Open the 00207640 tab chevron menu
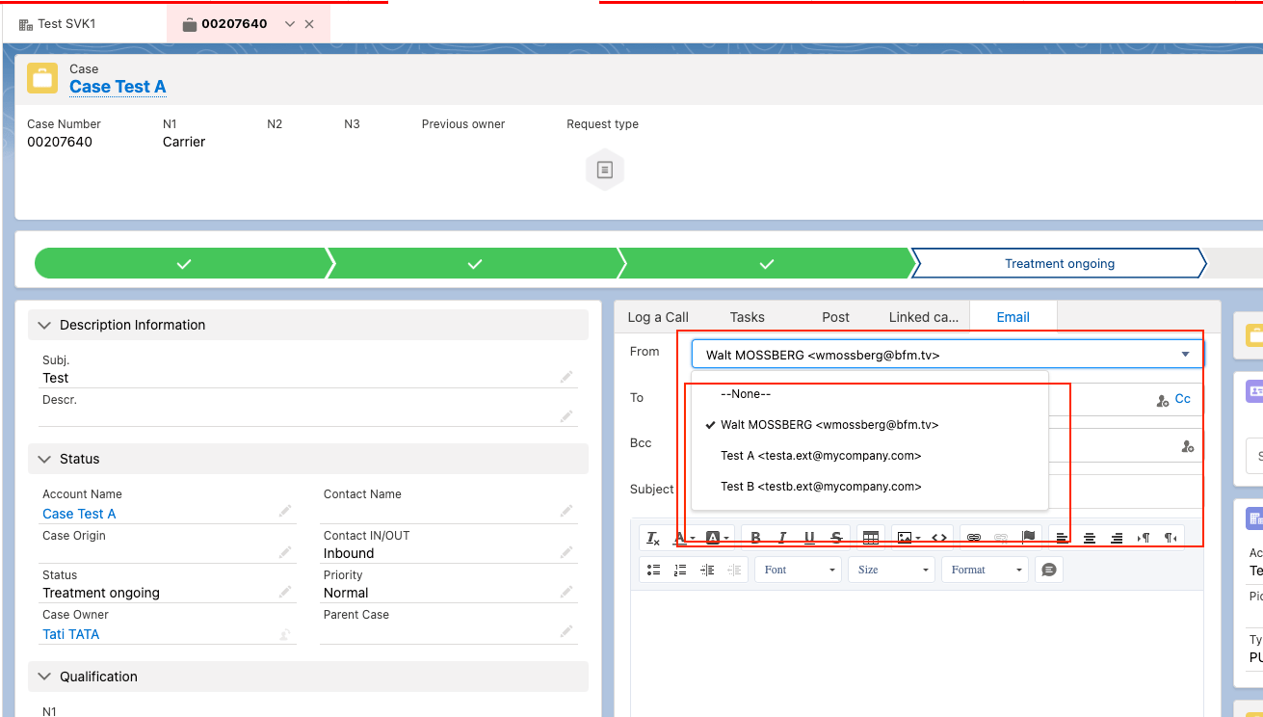 click(x=290, y=24)
